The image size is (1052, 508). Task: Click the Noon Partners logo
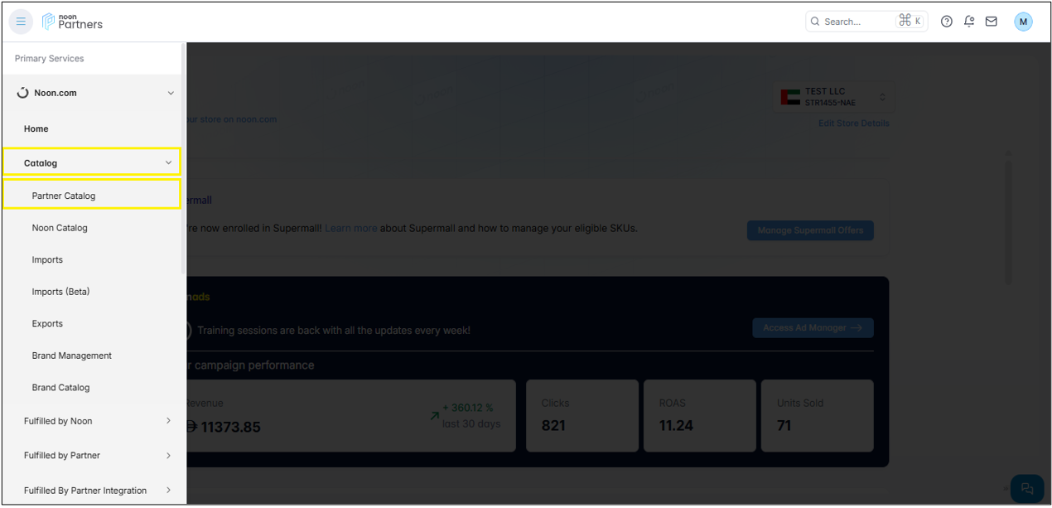pos(72,22)
